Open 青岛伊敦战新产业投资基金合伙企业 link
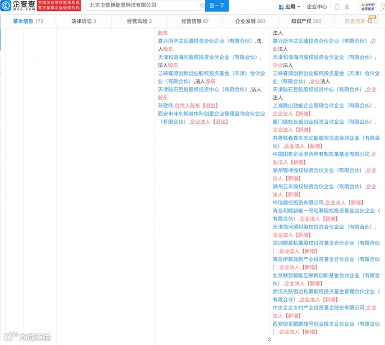This screenshot has width=385, height=345. click(326, 263)
